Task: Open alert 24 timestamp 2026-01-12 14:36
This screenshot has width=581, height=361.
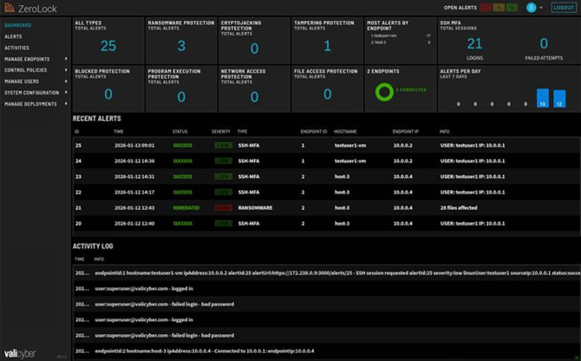Action: (x=134, y=161)
